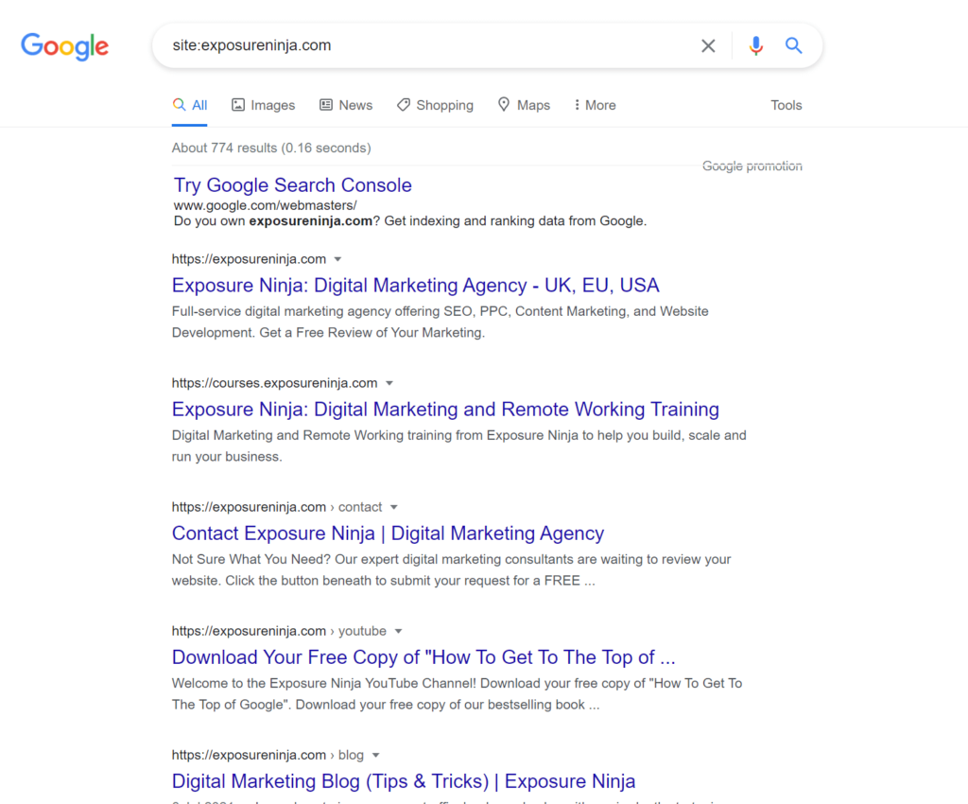This screenshot has width=968, height=804.
Task: Expand the dropdown arrow beside https://exposureninja.com
Action: (338, 258)
